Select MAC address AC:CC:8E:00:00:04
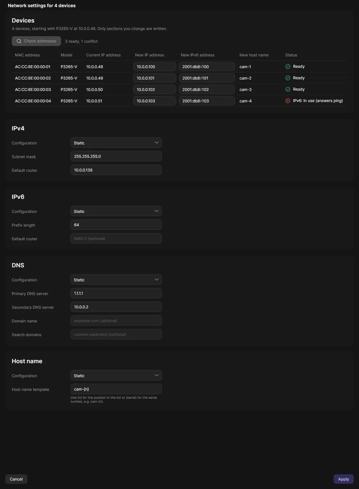Image resolution: width=359 pixels, height=489 pixels. click(x=33, y=101)
